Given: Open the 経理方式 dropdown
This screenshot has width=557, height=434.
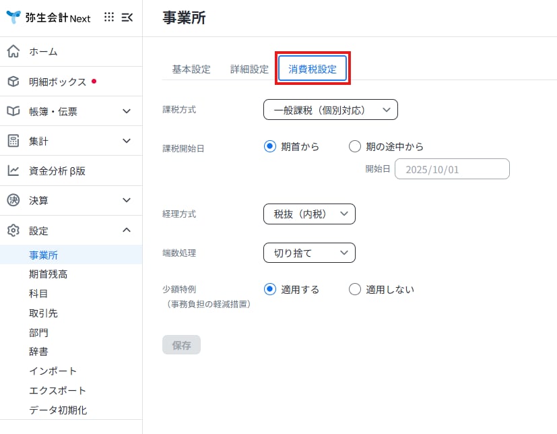Looking at the screenshot, I should [x=309, y=214].
